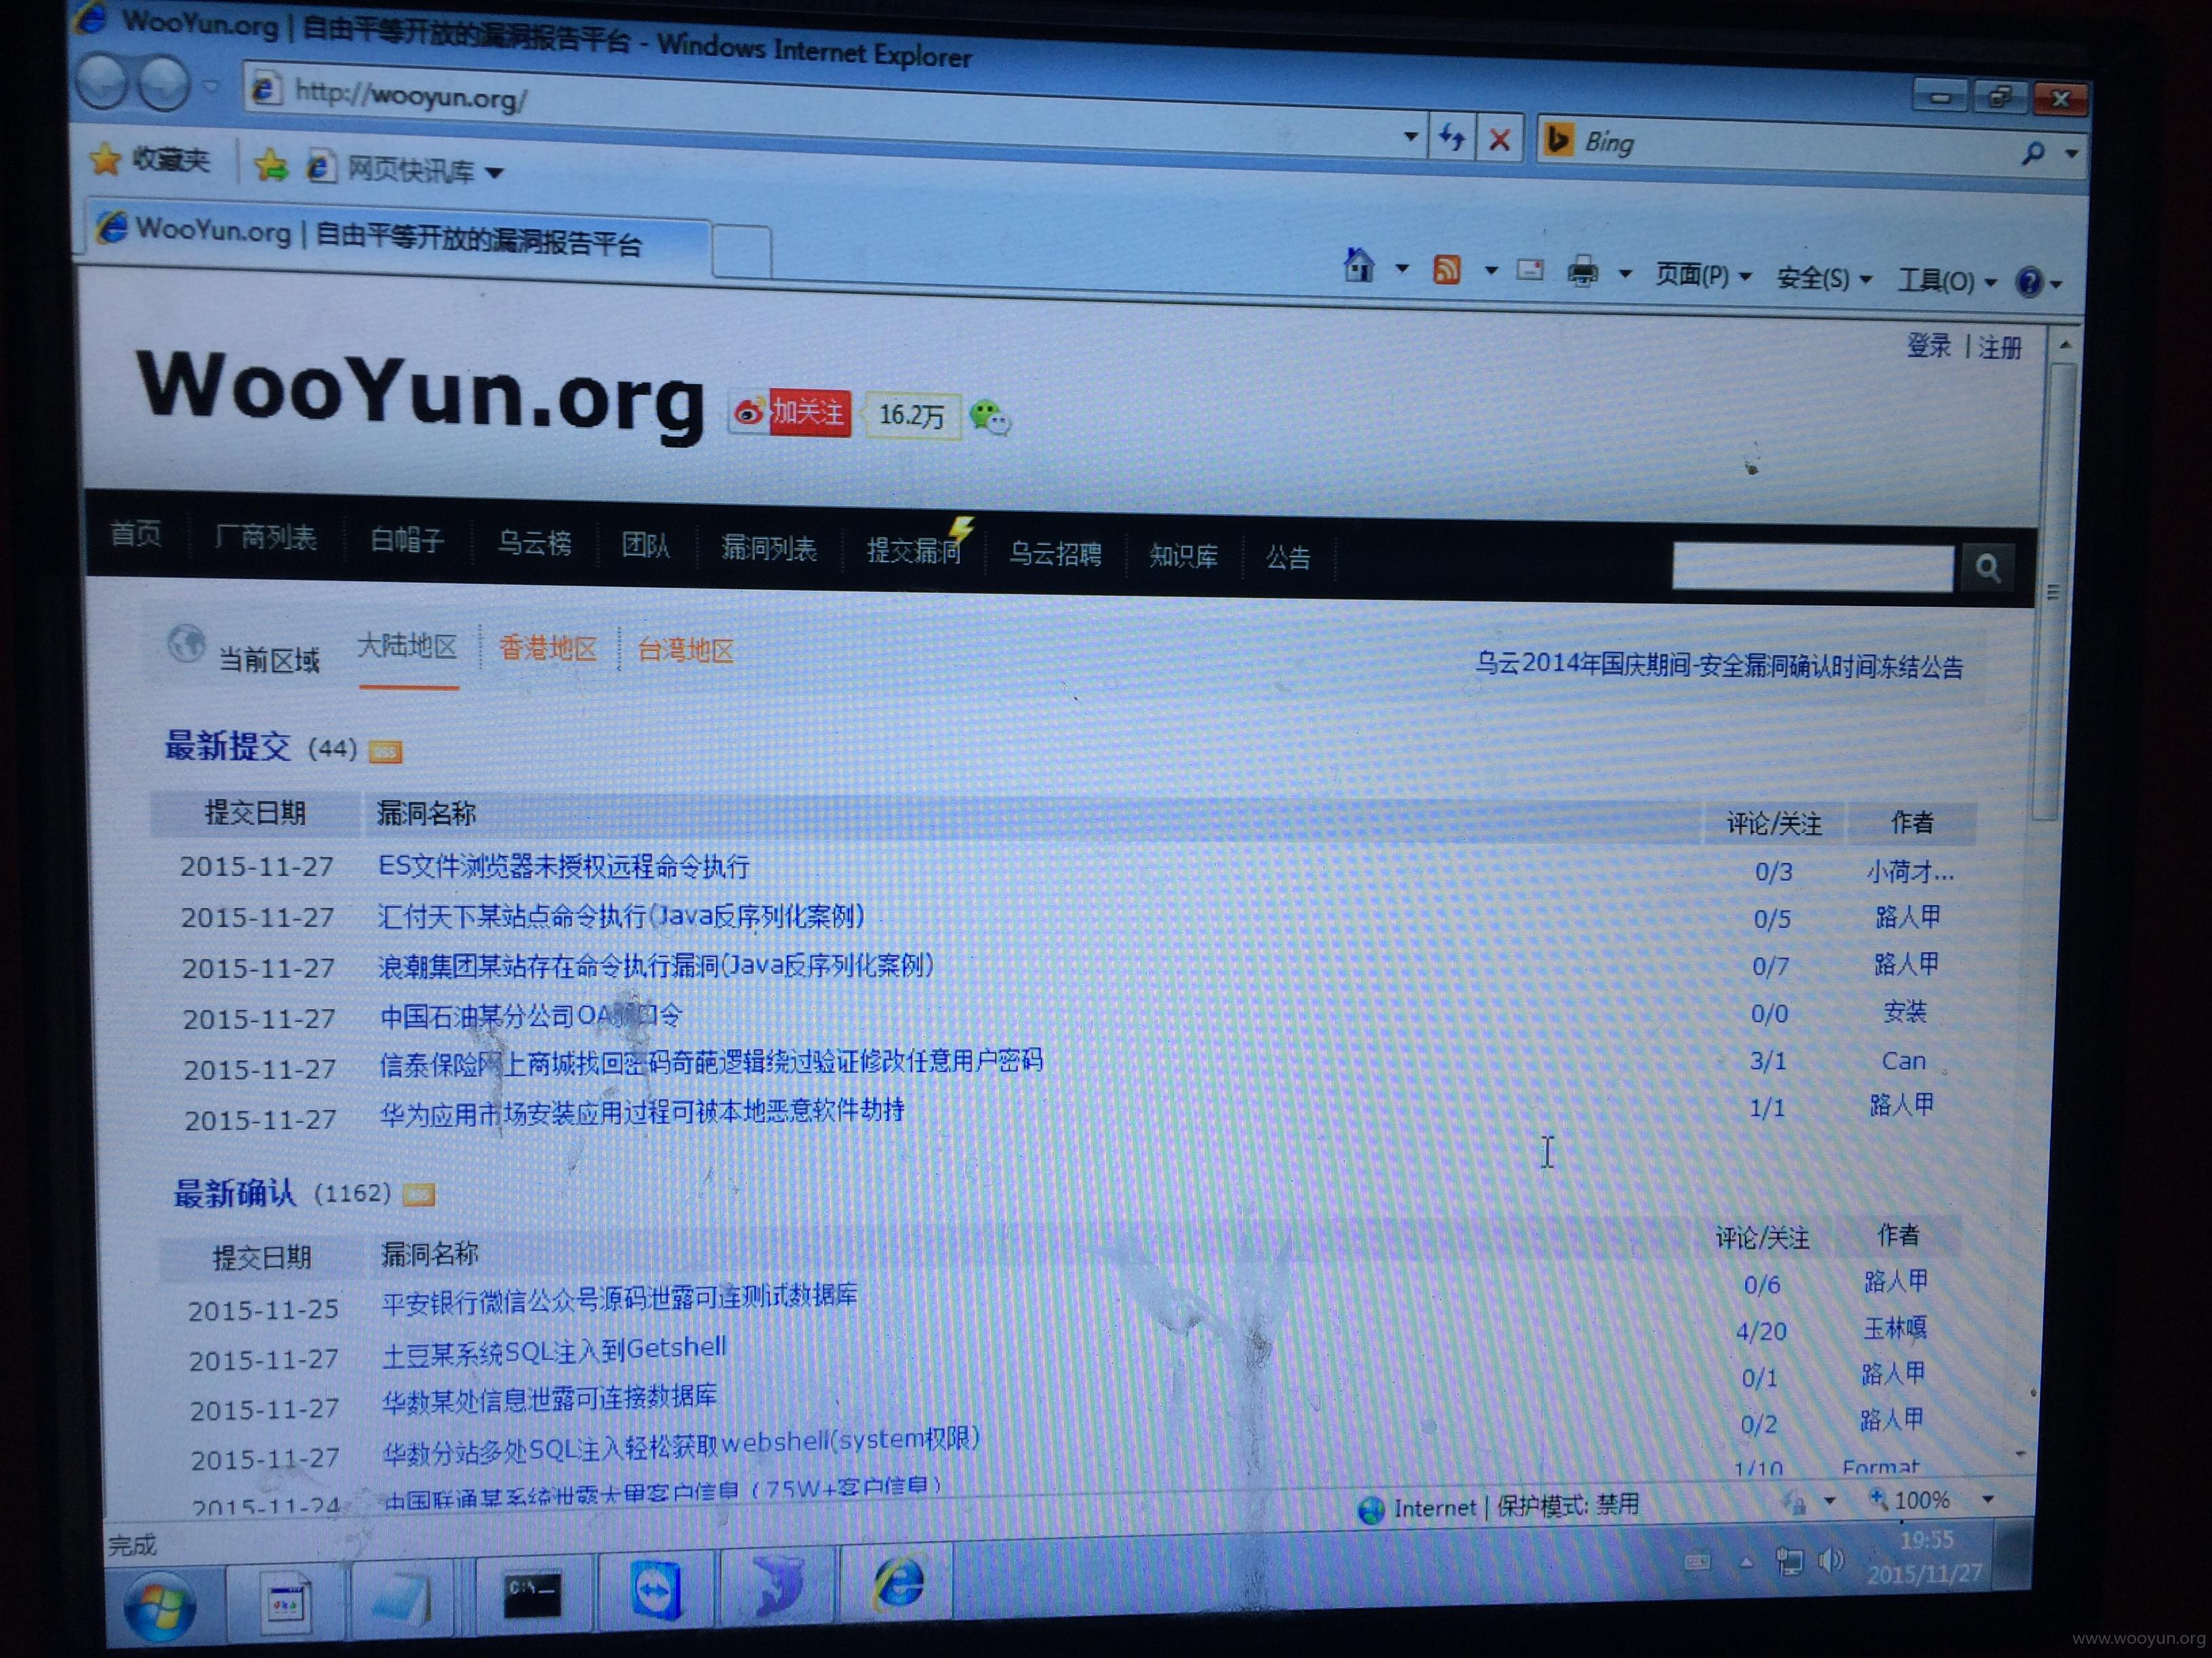This screenshot has width=2212, height=1658.
Task: Open ES文件浏览器未授权远程命令执行 vulnerability link
Action: click(x=563, y=866)
